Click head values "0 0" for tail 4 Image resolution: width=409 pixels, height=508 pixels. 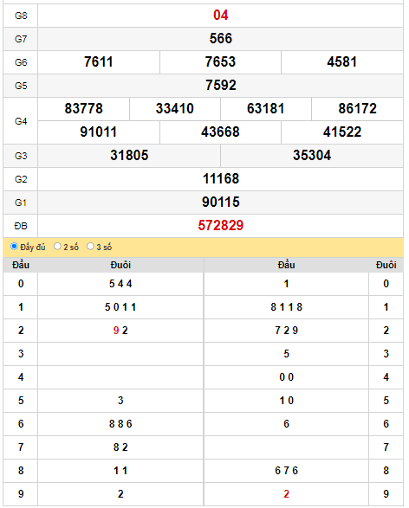pos(287,377)
